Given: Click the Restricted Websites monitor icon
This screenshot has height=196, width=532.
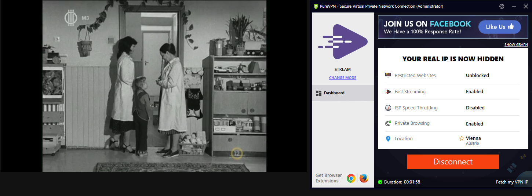Looking at the screenshot, I should 388,75.
